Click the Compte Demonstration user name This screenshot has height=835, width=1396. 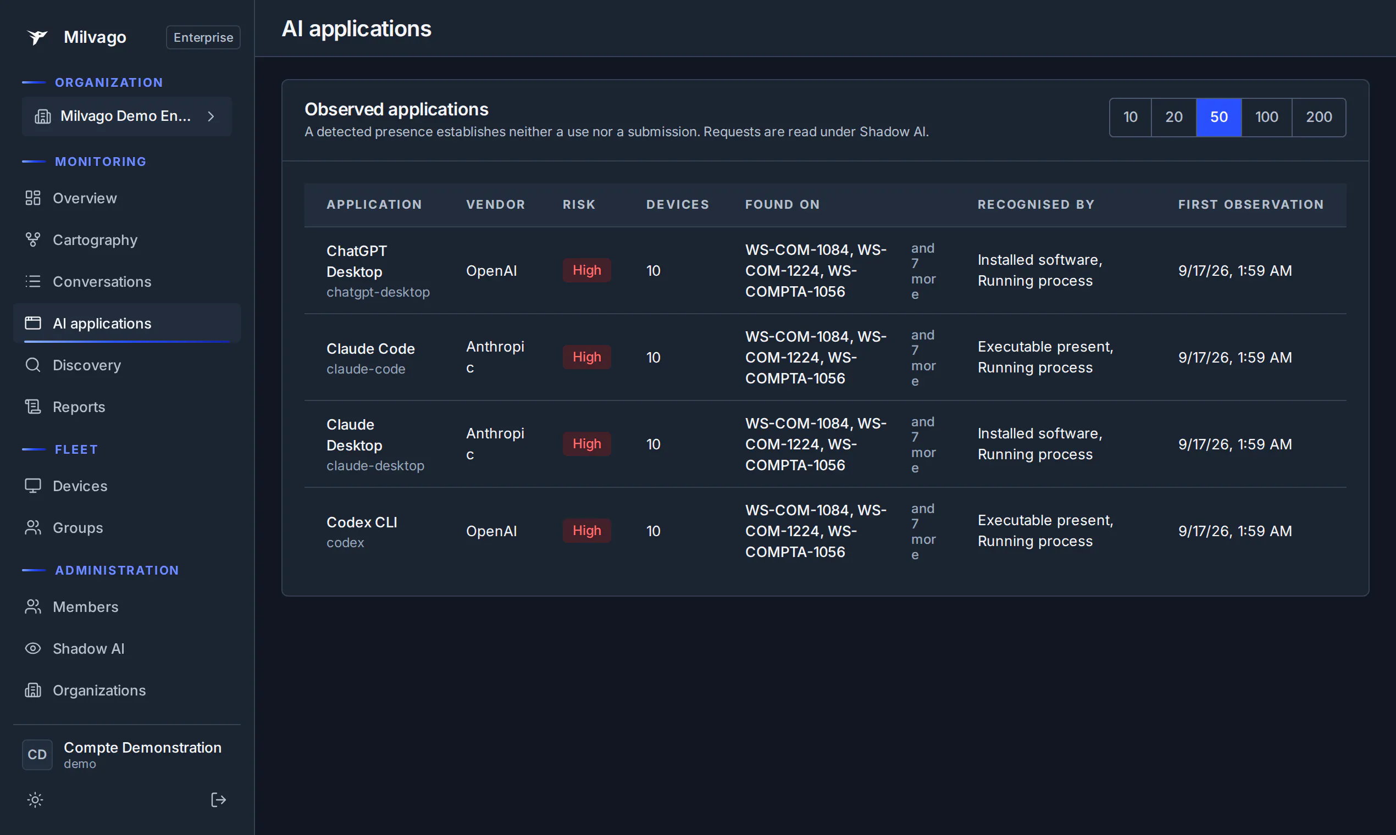click(142, 747)
